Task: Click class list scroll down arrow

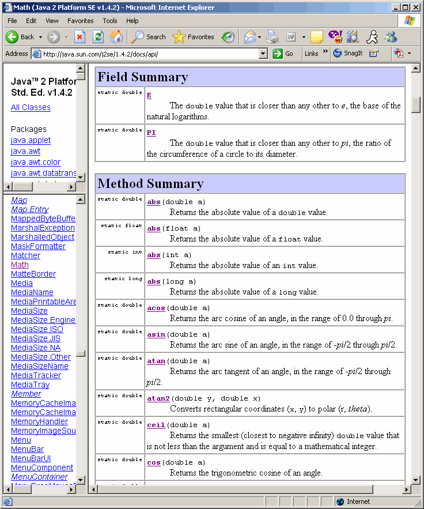Action: pos(81,480)
